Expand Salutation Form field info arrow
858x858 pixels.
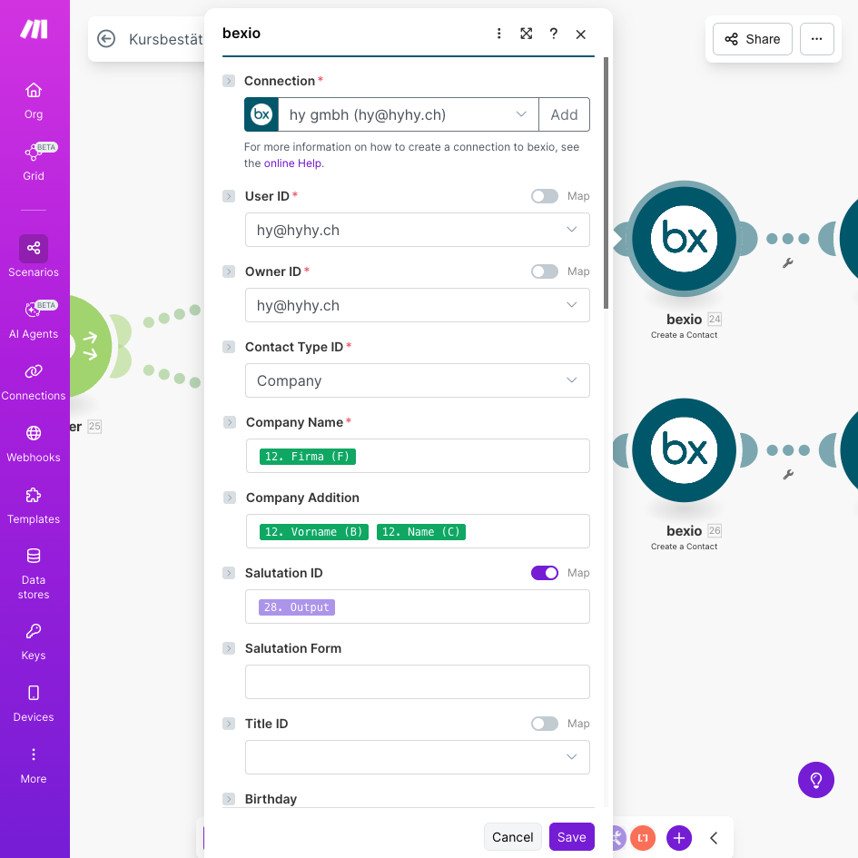click(229, 648)
